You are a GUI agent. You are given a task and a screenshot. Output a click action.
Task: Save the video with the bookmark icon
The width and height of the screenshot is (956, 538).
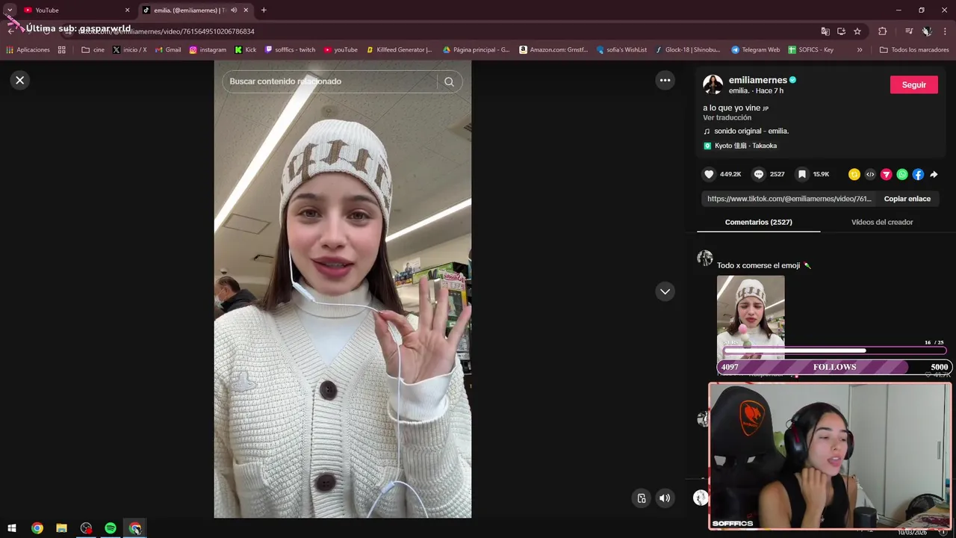[x=801, y=174]
